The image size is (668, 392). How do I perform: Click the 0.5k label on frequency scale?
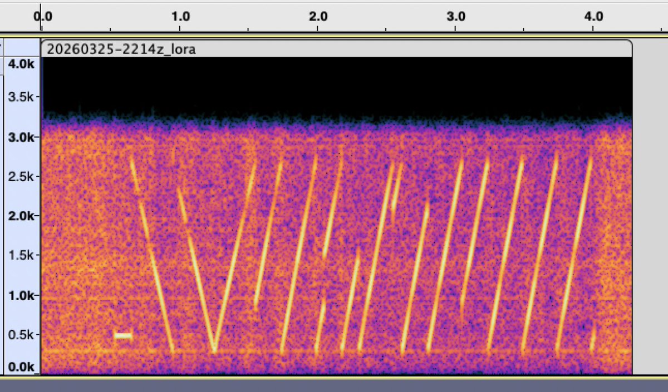tap(22, 335)
